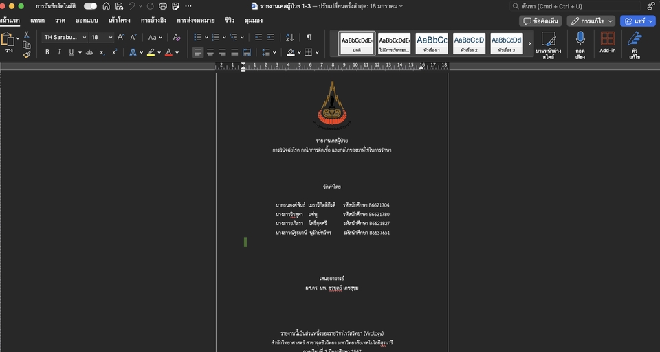Select the หัวเรื่อง 1 style thumbnail
The width and height of the screenshot is (660, 352).
(432, 44)
